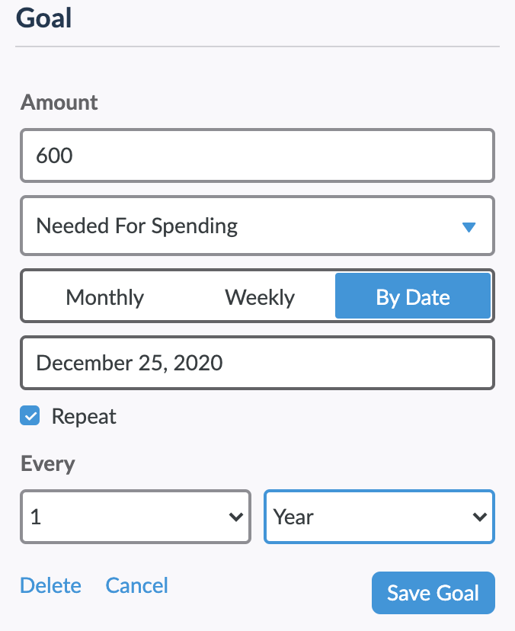Click the Every label
The image size is (515, 631).
pos(48,464)
